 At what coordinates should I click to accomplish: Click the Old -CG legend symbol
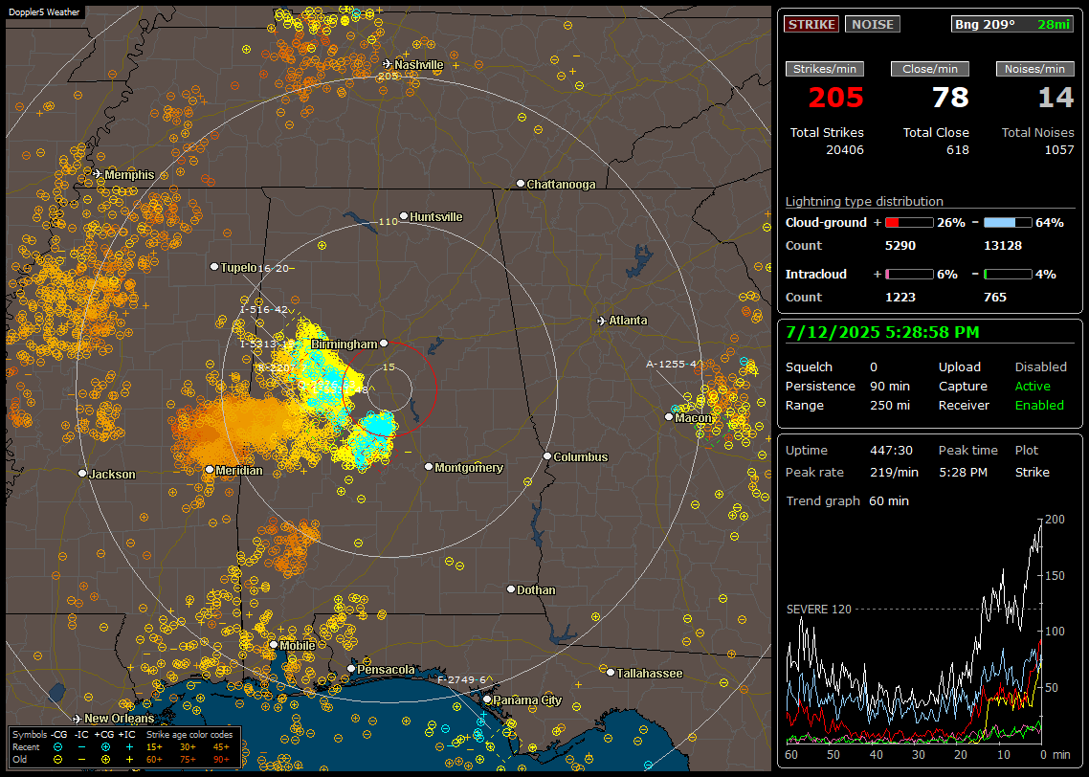click(57, 760)
